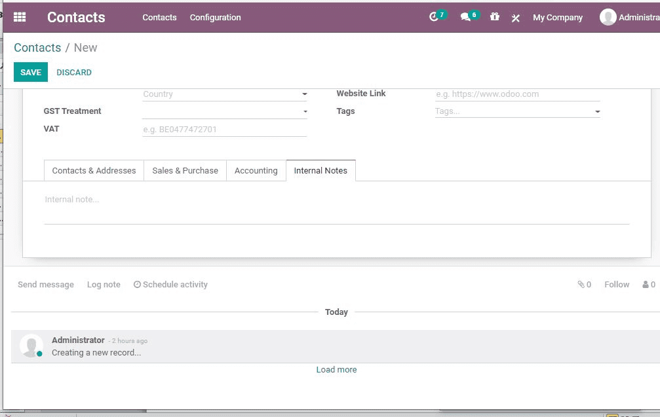Click the Load more link
Image resolution: width=660 pixels, height=417 pixels.
pos(336,369)
